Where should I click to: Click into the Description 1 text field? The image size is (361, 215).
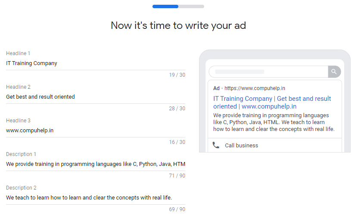click(x=95, y=164)
